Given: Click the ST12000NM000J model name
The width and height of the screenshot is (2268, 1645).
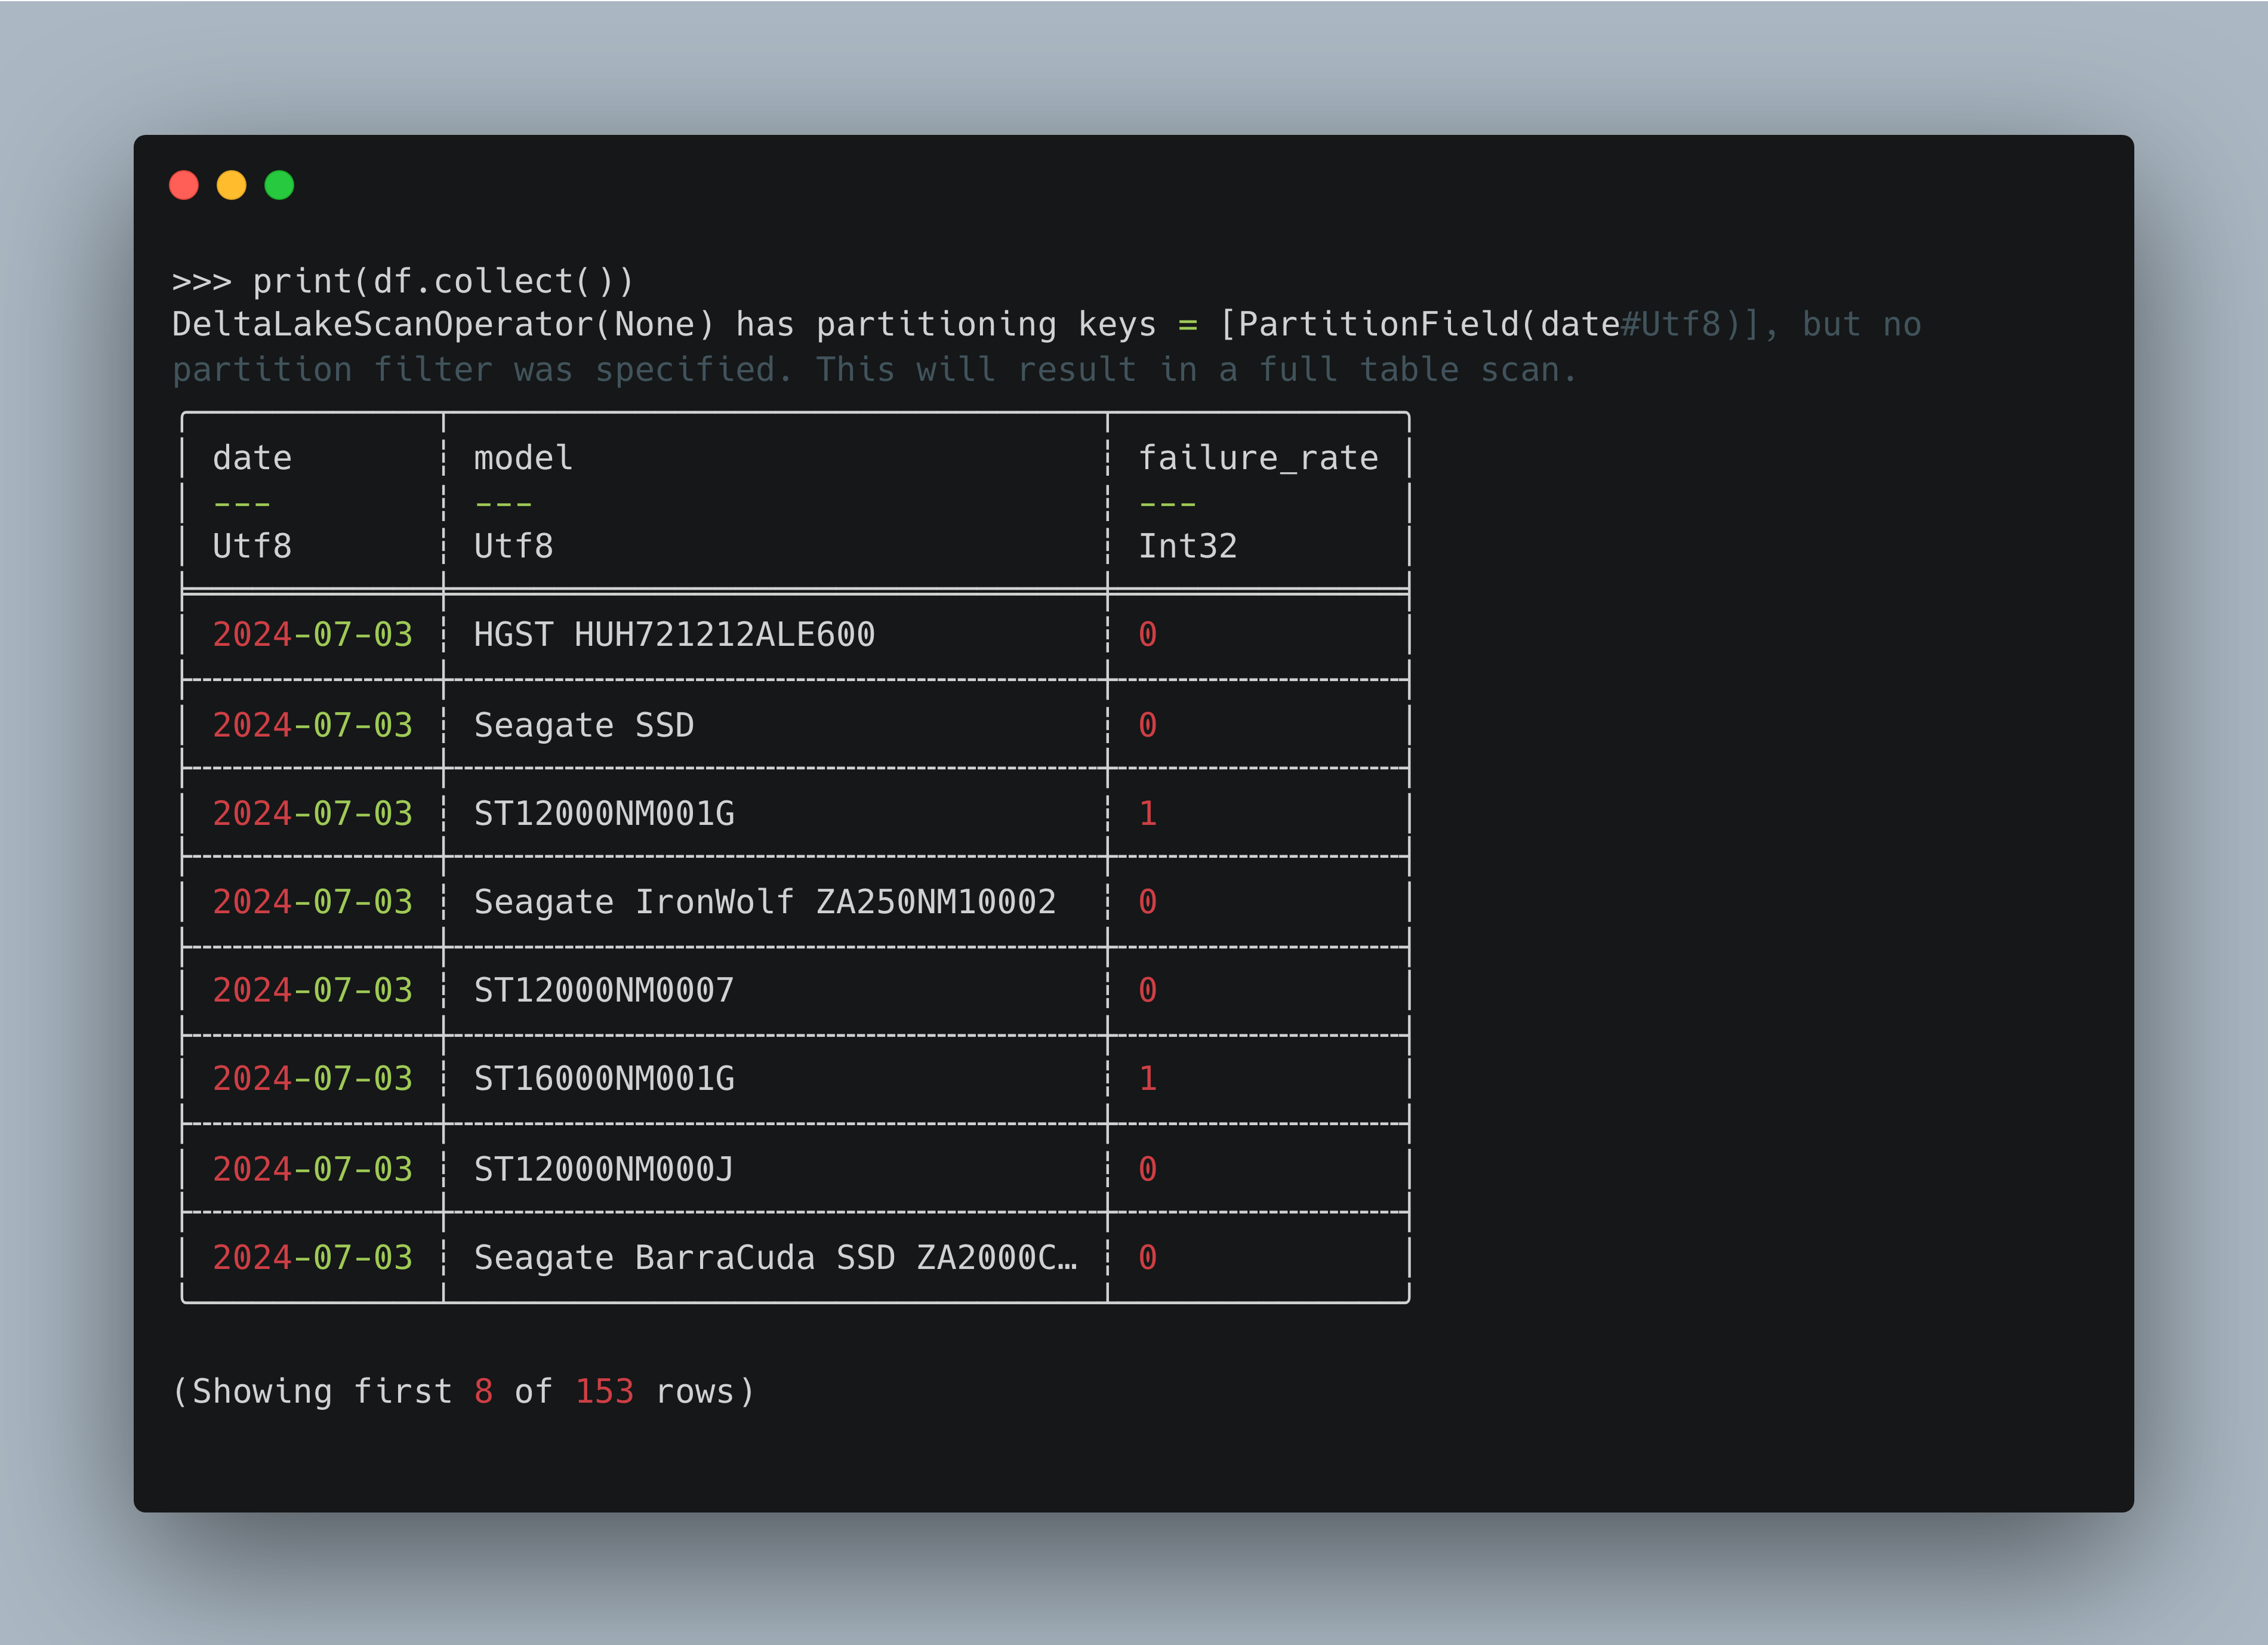Looking at the screenshot, I should [x=601, y=1168].
